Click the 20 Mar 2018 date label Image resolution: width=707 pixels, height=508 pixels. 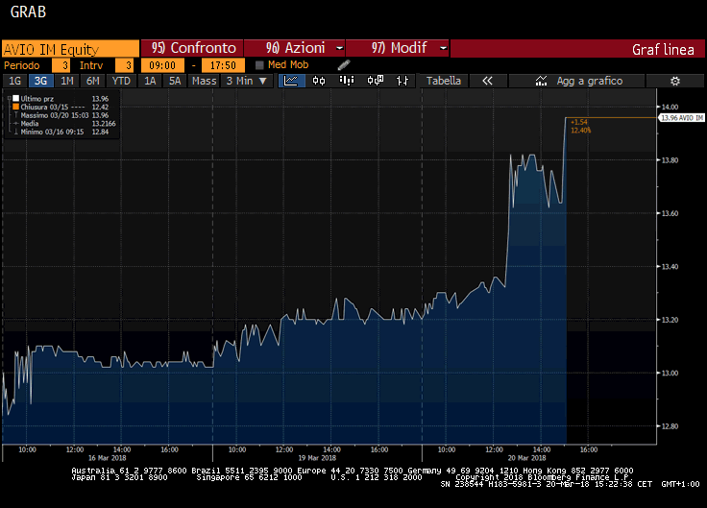click(526, 458)
